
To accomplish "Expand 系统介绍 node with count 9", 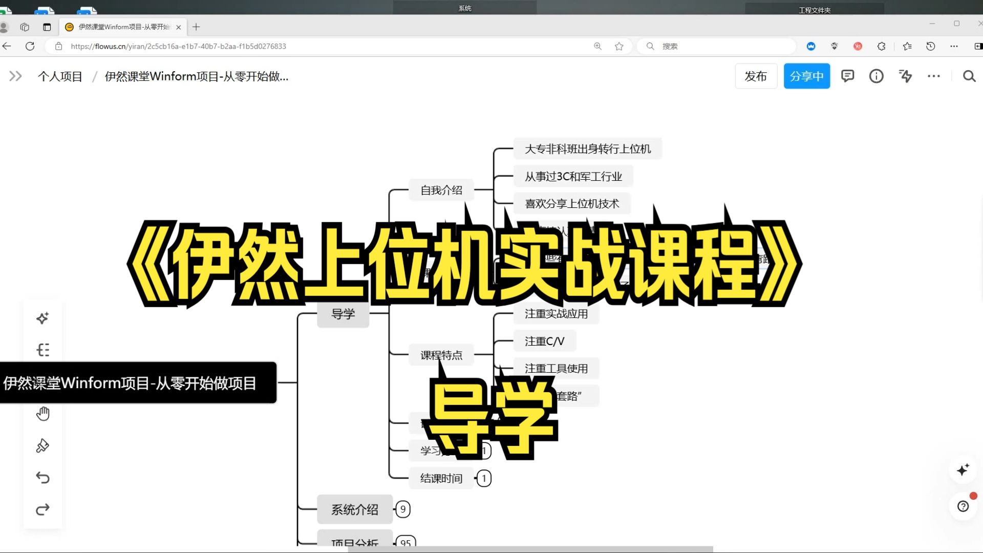I will pyautogui.click(x=403, y=509).
